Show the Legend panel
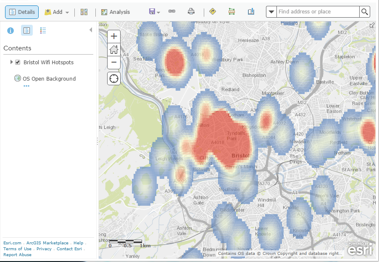The image size is (379, 262). [x=43, y=30]
